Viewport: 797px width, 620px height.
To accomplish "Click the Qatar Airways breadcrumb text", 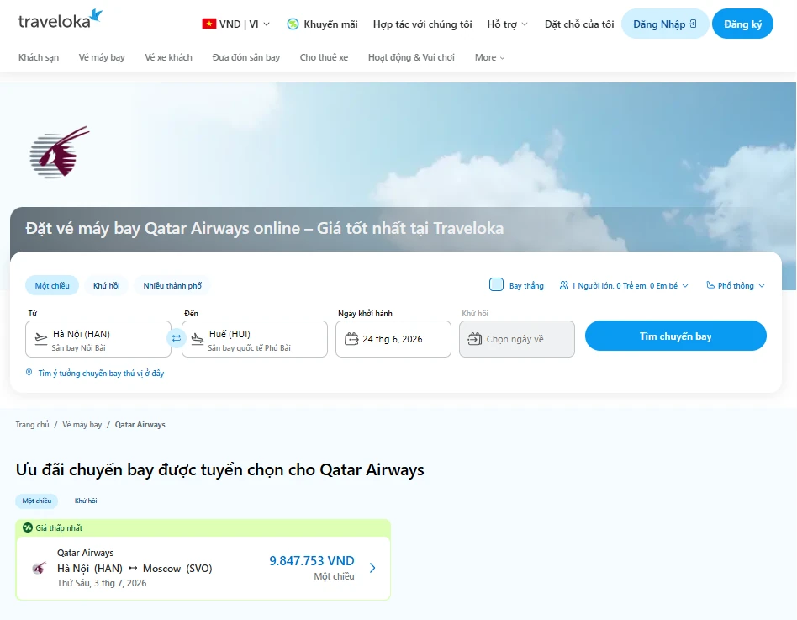I will pyautogui.click(x=140, y=424).
